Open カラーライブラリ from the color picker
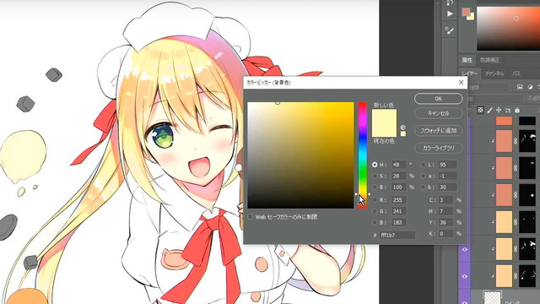The height and width of the screenshot is (304, 540). click(x=438, y=148)
